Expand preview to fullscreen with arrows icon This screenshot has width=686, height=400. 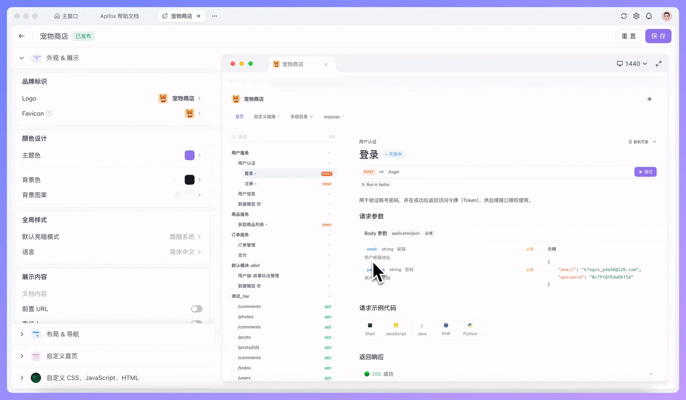[x=659, y=63]
